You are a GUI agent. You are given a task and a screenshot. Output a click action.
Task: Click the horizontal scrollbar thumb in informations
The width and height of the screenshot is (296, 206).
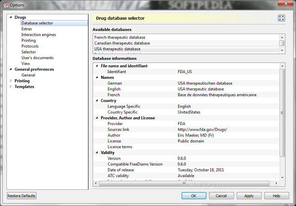point(184,183)
